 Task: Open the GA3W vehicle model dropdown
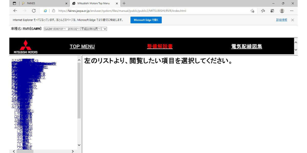pos(75,29)
